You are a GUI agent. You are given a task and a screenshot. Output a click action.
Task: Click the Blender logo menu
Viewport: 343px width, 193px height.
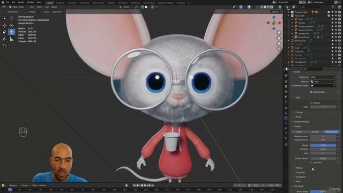pyautogui.click(x=3, y=2)
